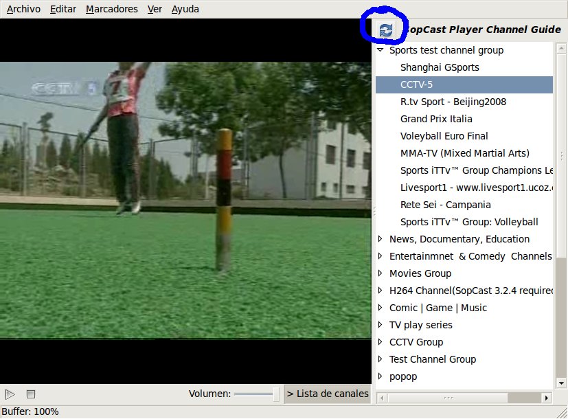This screenshot has height=419, width=568.
Task: Expand the CCTV Group
Action: pos(380,342)
